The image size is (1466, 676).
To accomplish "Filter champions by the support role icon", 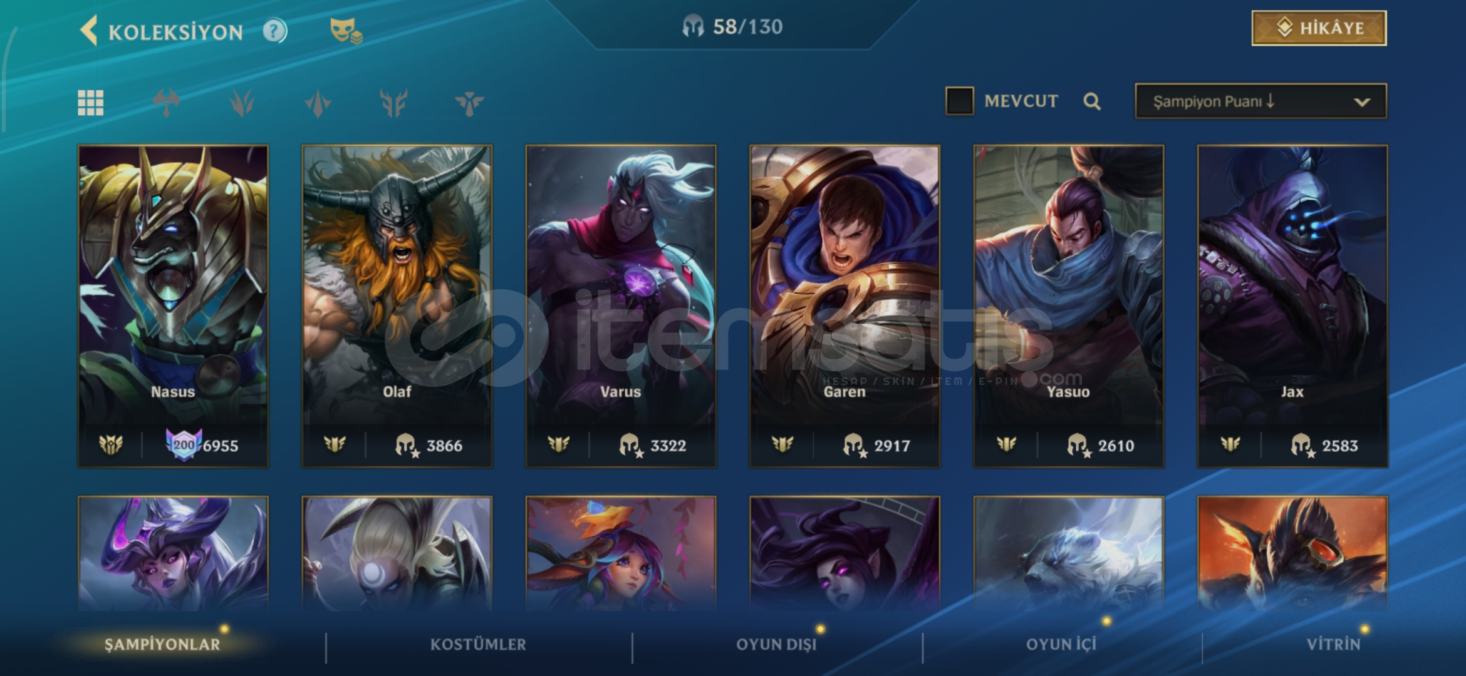I will [x=469, y=103].
